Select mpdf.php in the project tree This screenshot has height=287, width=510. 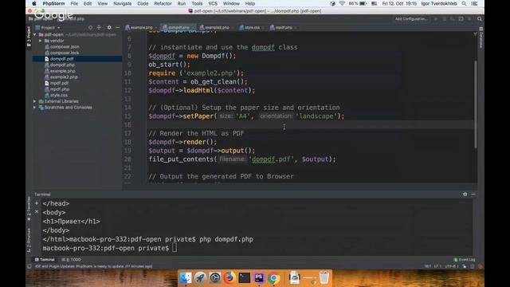pos(60,89)
